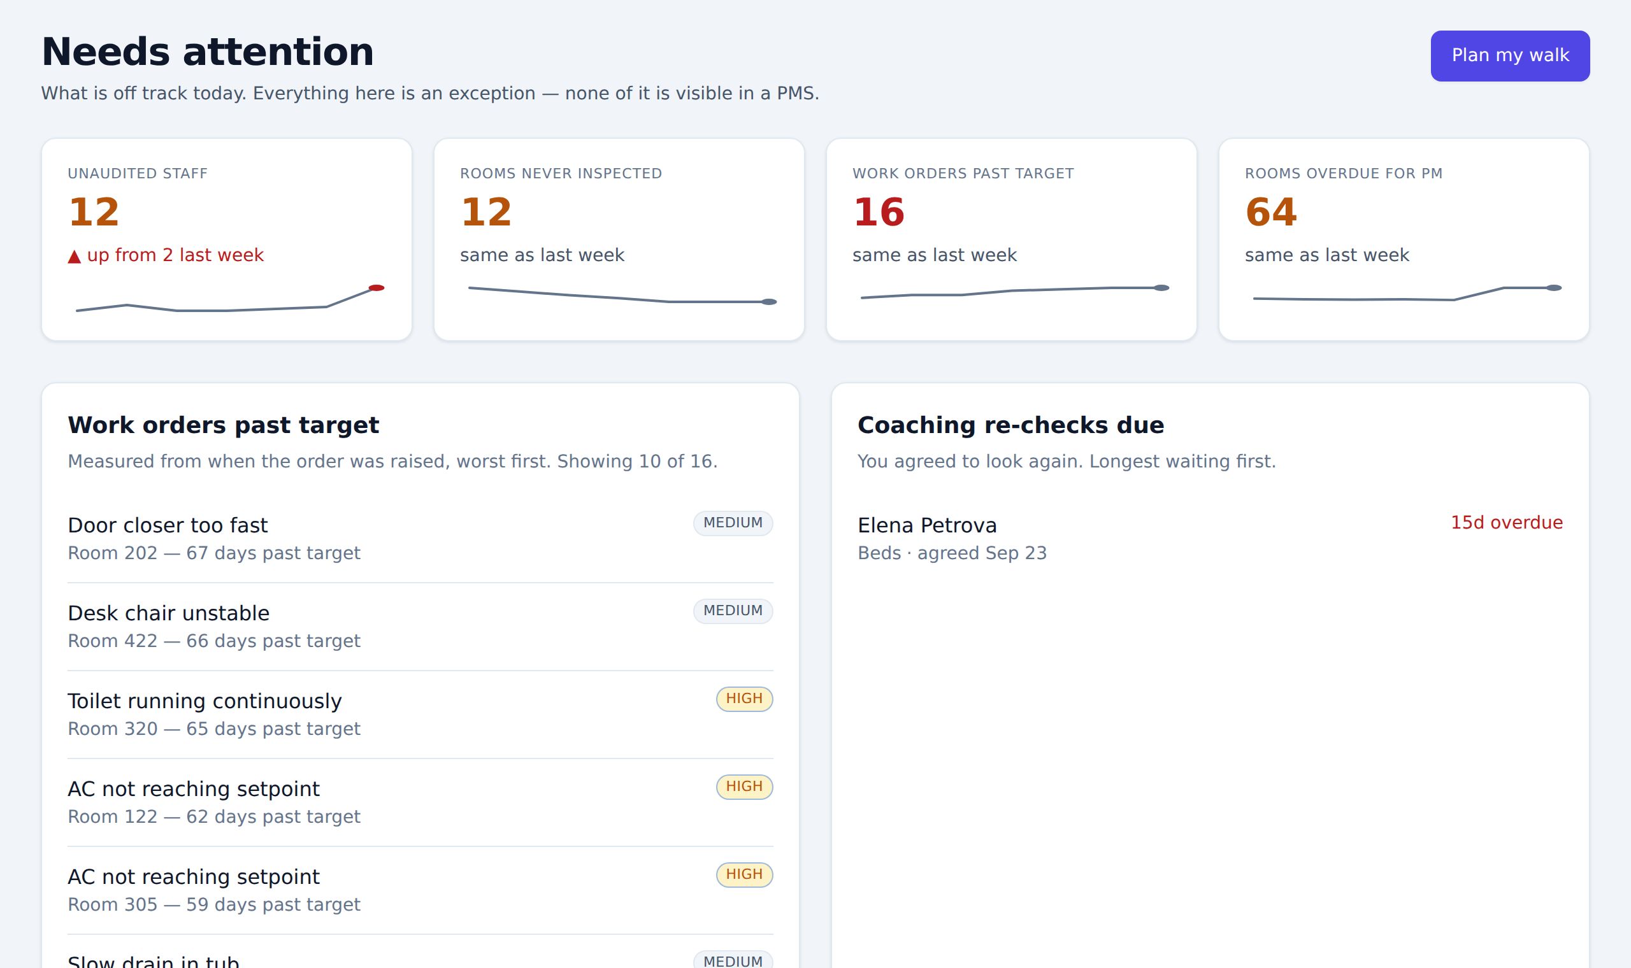Click the MEDIUM badge on Desk chair row

pyautogui.click(x=733, y=611)
